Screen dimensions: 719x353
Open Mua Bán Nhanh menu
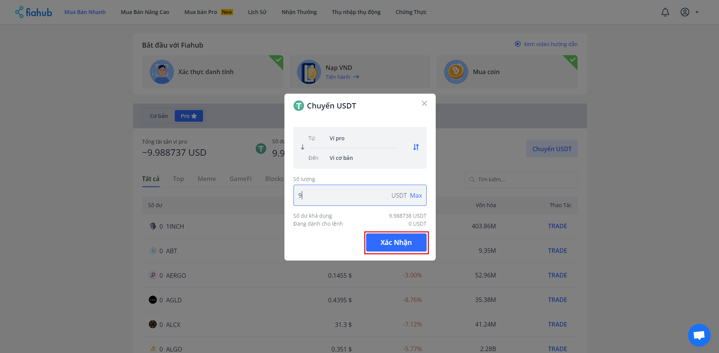pyautogui.click(x=85, y=12)
